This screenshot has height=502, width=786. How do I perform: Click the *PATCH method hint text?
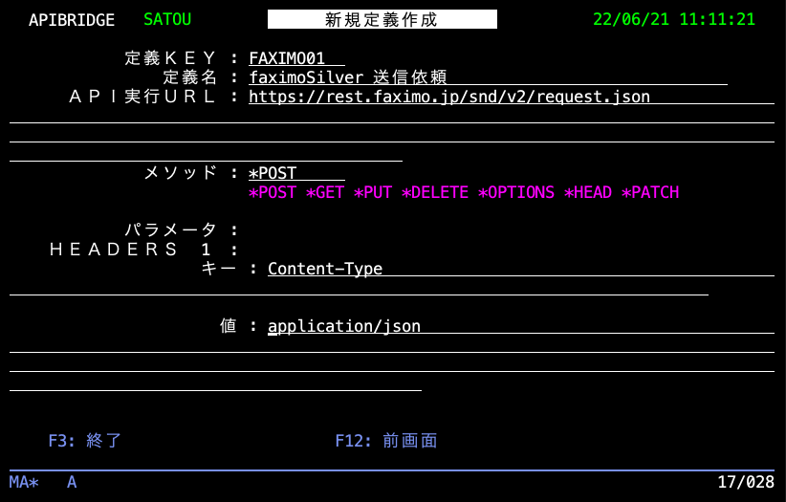650,192
